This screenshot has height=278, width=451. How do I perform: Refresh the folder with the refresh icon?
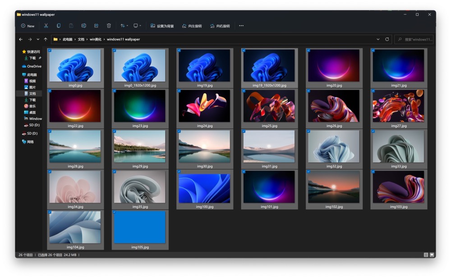tap(387, 39)
